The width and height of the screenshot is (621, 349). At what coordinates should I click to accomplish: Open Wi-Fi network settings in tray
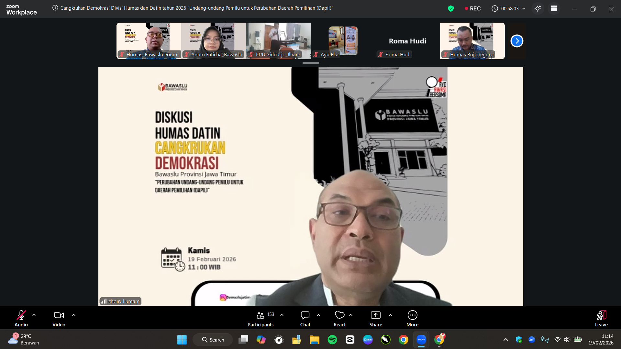(x=557, y=340)
